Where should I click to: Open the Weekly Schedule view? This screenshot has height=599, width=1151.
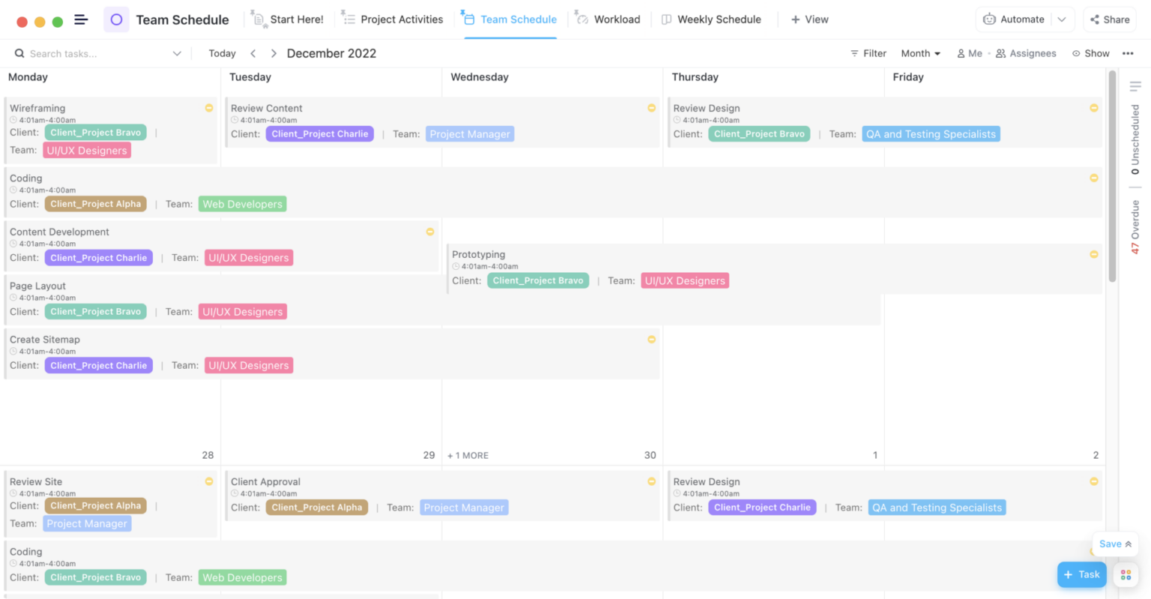pyautogui.click(x=710, y=19)
